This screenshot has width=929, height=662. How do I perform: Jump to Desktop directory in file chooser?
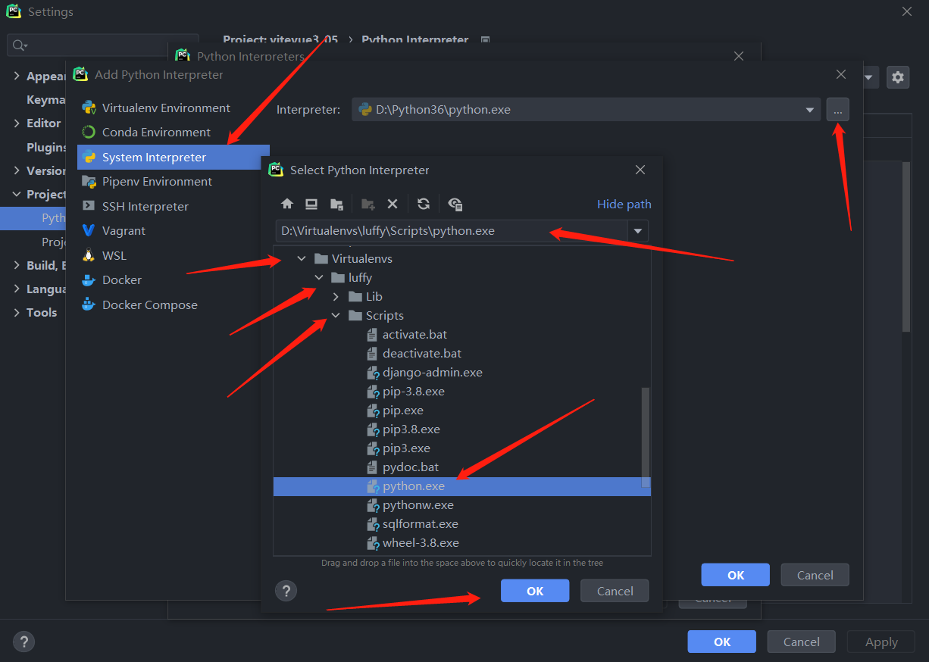click(311, 204)
